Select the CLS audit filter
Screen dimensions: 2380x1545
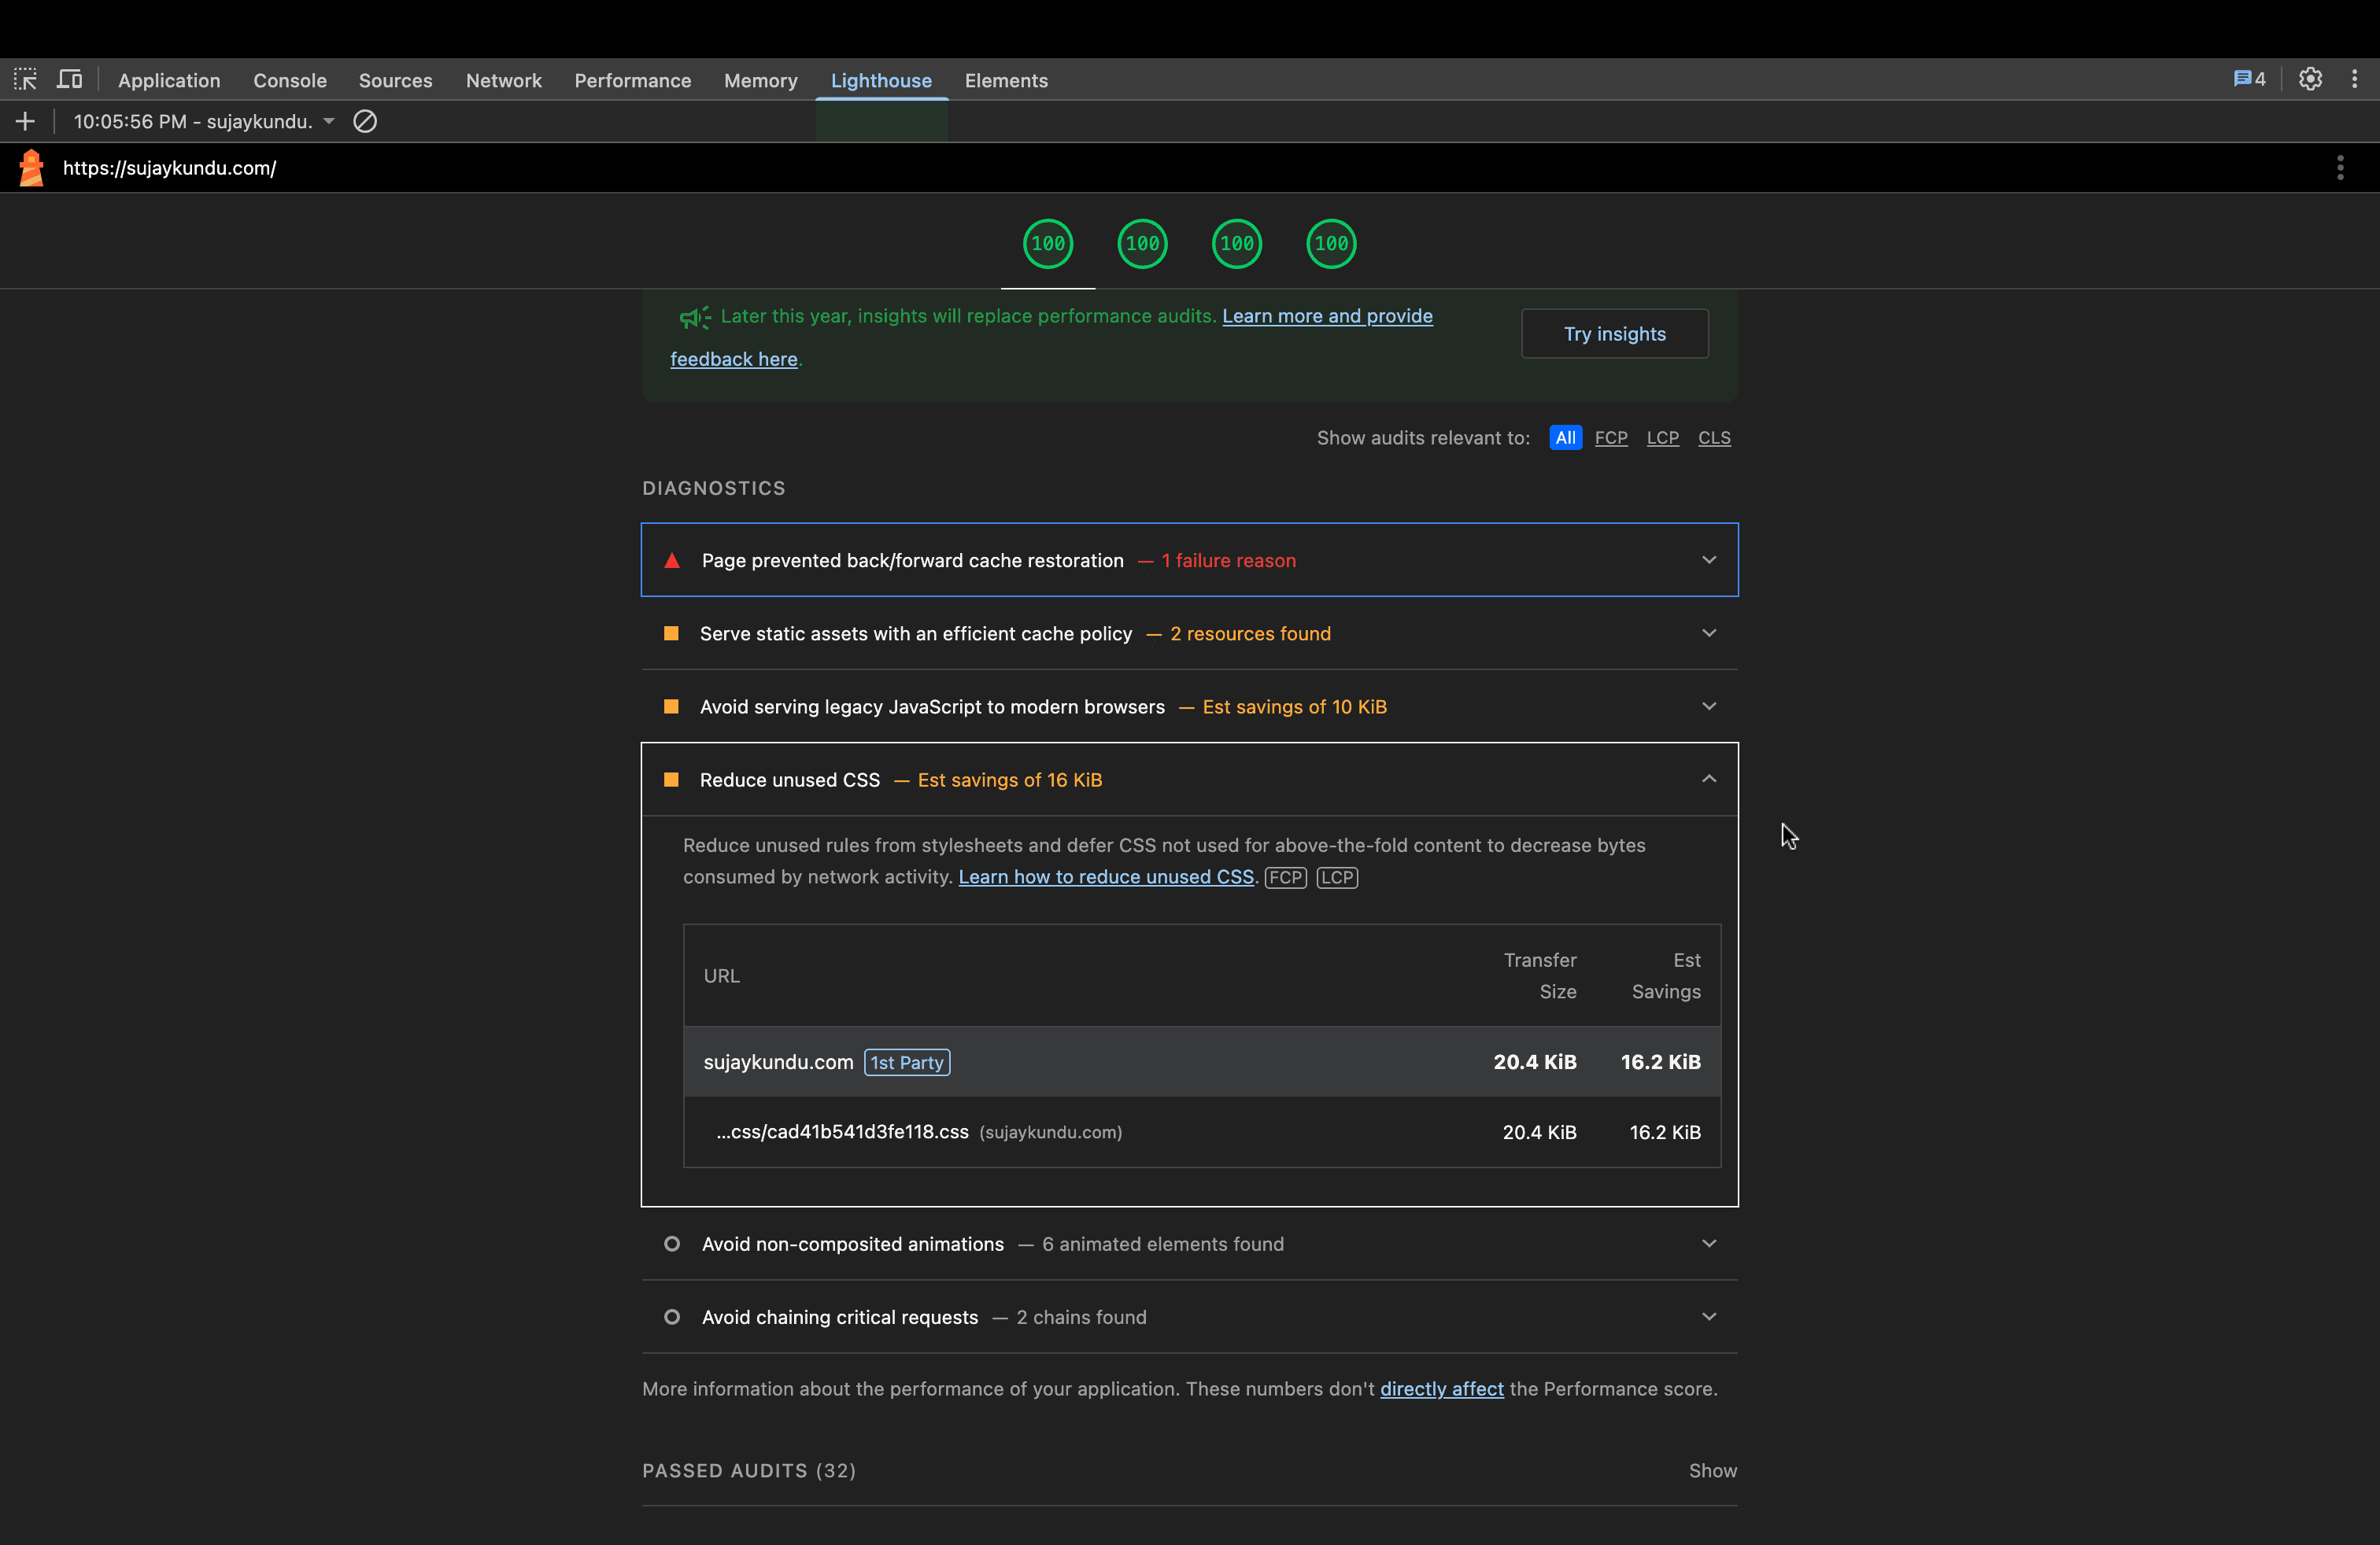(1714, 437)
